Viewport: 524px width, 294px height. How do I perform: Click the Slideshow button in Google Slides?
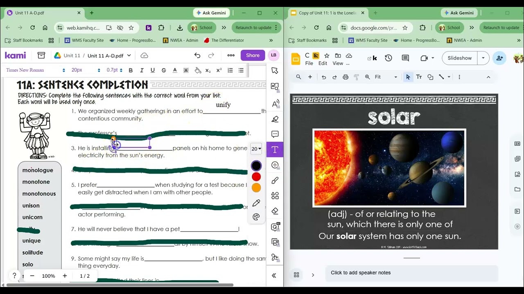[459, 58]
